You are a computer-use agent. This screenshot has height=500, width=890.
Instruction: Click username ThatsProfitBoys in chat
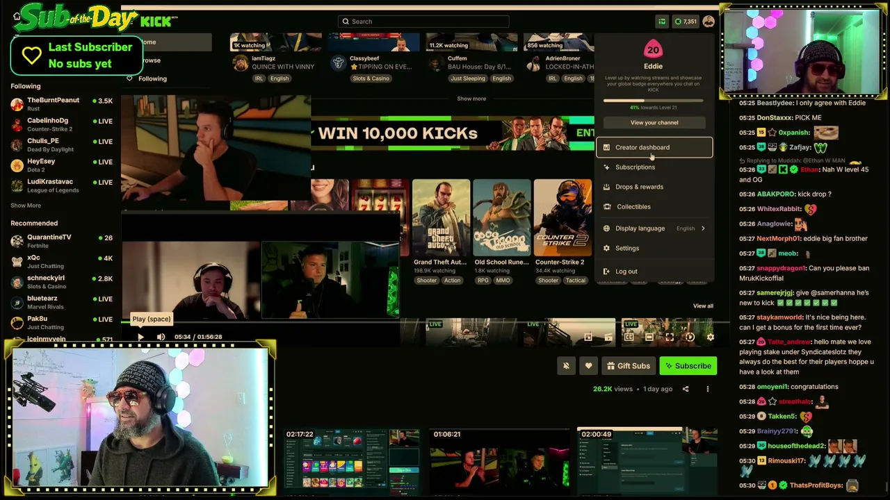816,485
